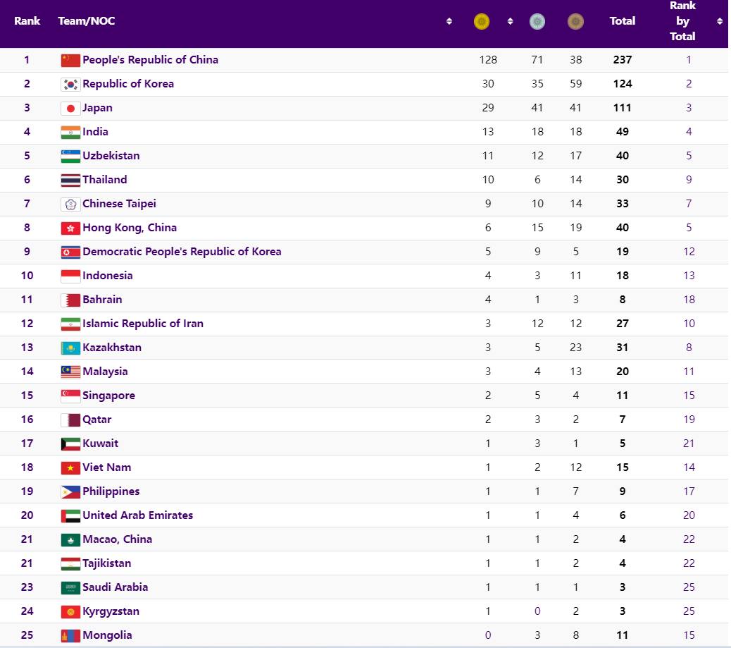Screen dimensions: 731x648
Task: Open the Saudi Arabia team link
Action: coord(115,587)
